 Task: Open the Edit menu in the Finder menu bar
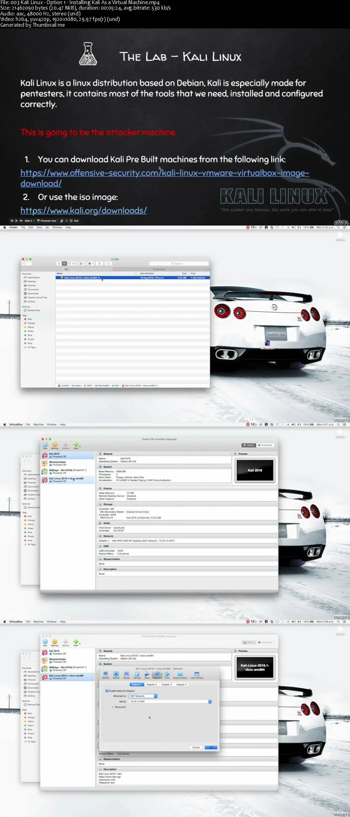(31, 227)
